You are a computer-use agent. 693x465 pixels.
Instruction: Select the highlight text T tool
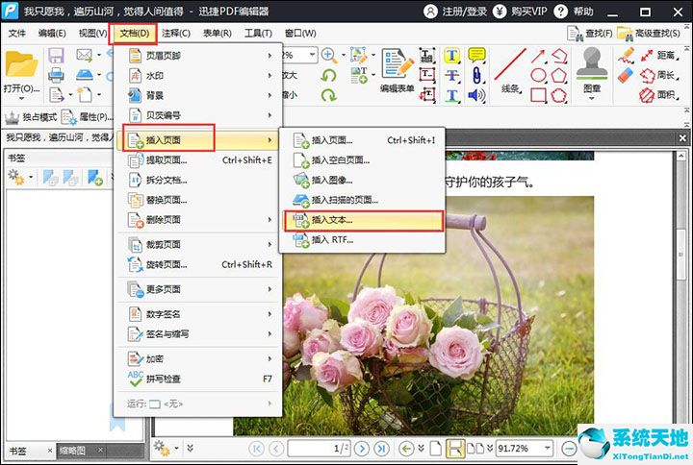pos(451,56)
